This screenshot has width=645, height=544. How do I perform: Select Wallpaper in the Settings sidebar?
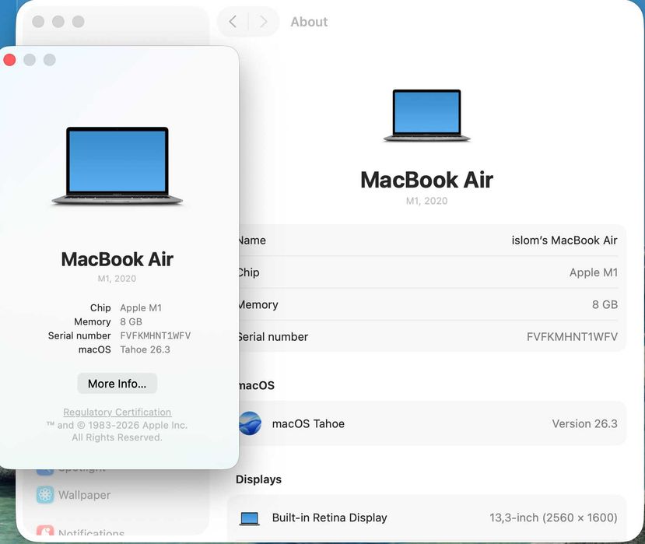click(x=84, y=495)
